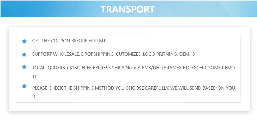
Task: Click the wrapped TE text on second line
Action: pyautogui.click(x=35, y=77)
